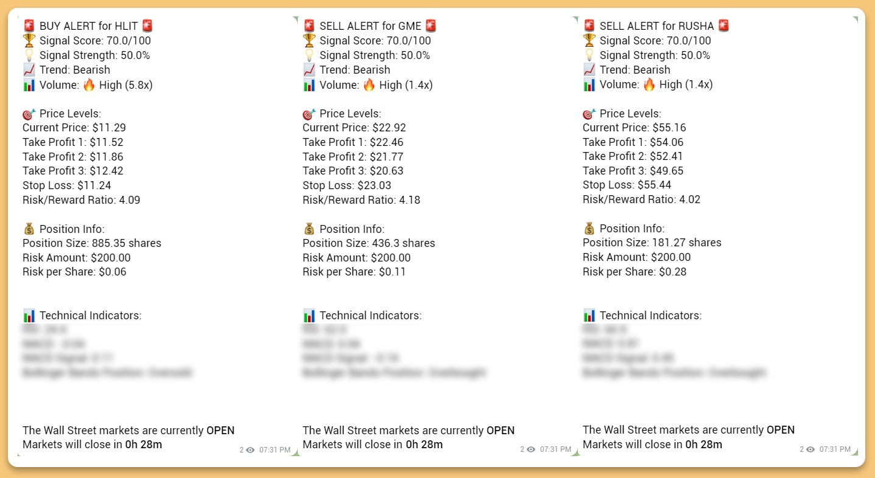The height and width of the screenshot is (478, 875).
Task: Click 'Stop Loss: $23.03'
Action: tap(347, 185)
